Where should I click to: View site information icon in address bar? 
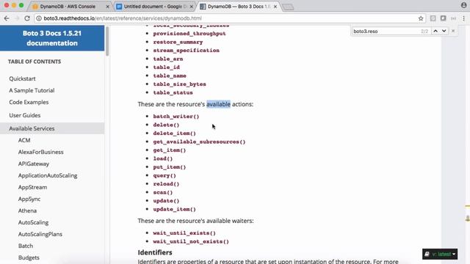pos(39,18)
